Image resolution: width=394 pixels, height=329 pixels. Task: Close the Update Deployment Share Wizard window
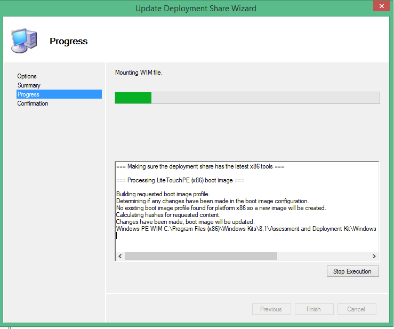tap(379, 7)
